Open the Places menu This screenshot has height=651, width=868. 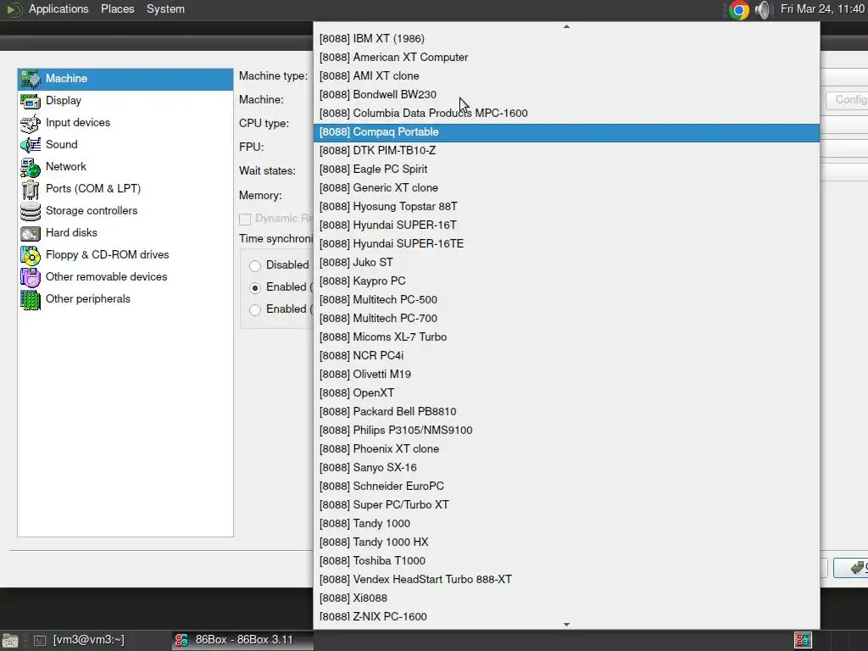117,8
